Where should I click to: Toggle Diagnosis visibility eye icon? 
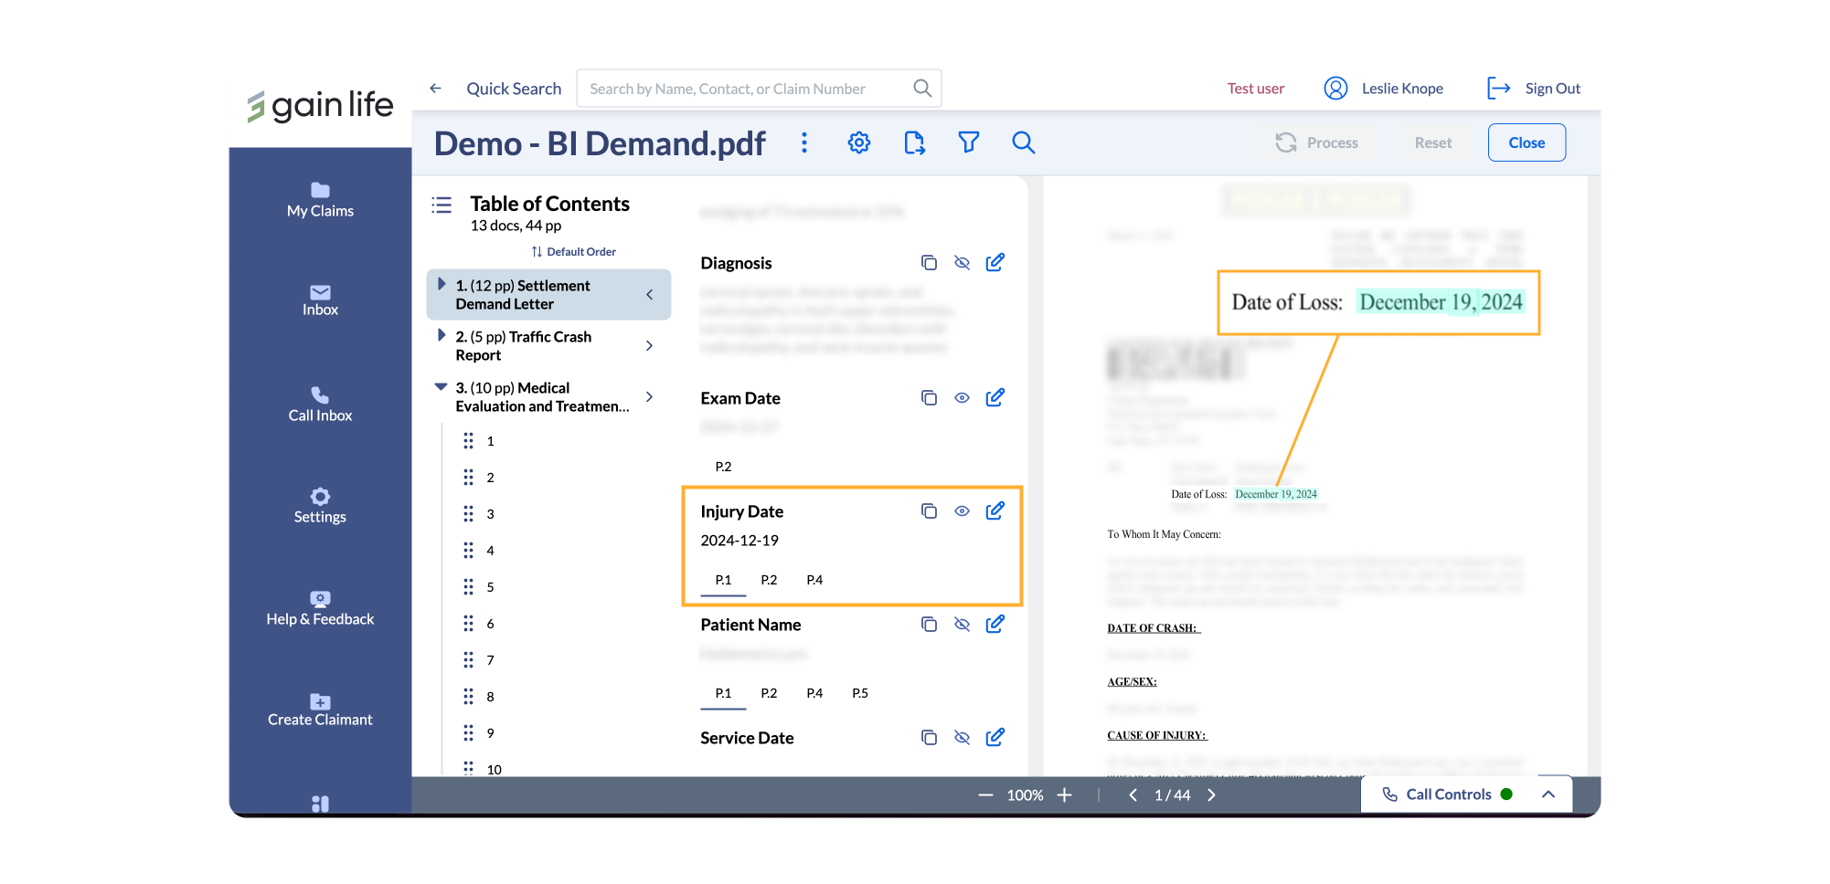tap(962, 263)
